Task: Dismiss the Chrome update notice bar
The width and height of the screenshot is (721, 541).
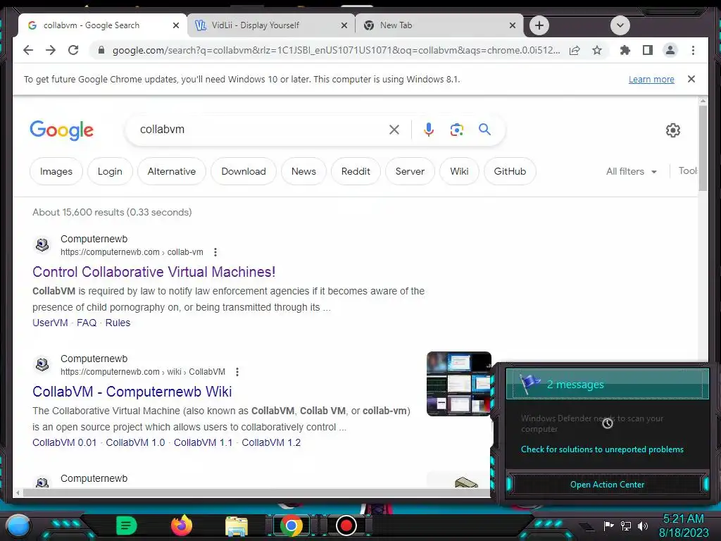Action: tap(691, 79)
